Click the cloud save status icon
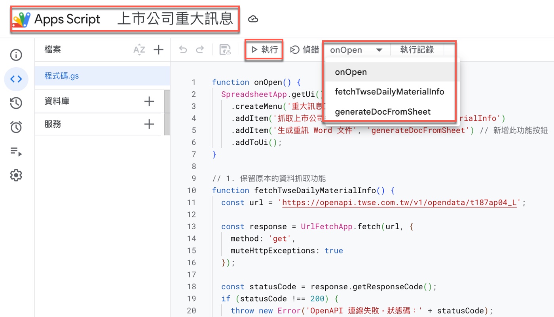This screenshot has width=554, height=317. tap(253, 19)
